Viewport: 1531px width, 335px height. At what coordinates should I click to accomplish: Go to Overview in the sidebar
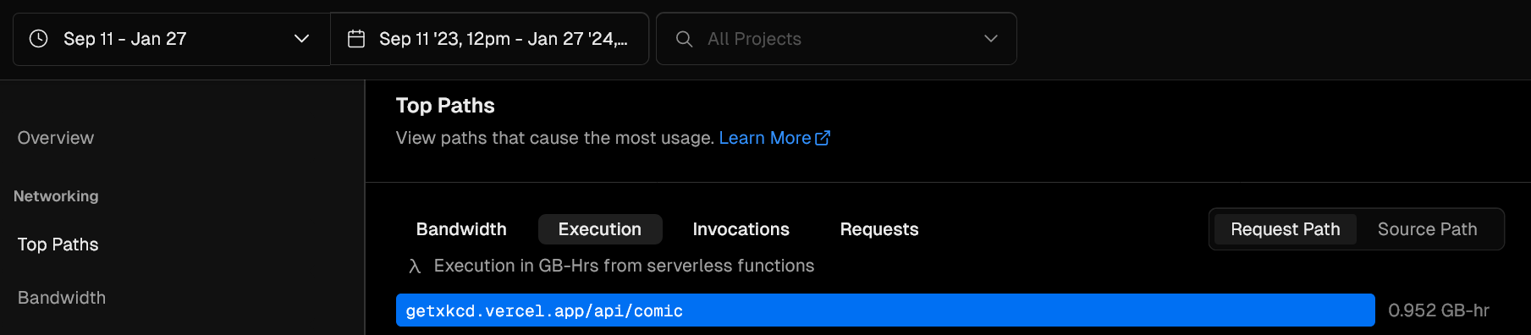(56, 138)
